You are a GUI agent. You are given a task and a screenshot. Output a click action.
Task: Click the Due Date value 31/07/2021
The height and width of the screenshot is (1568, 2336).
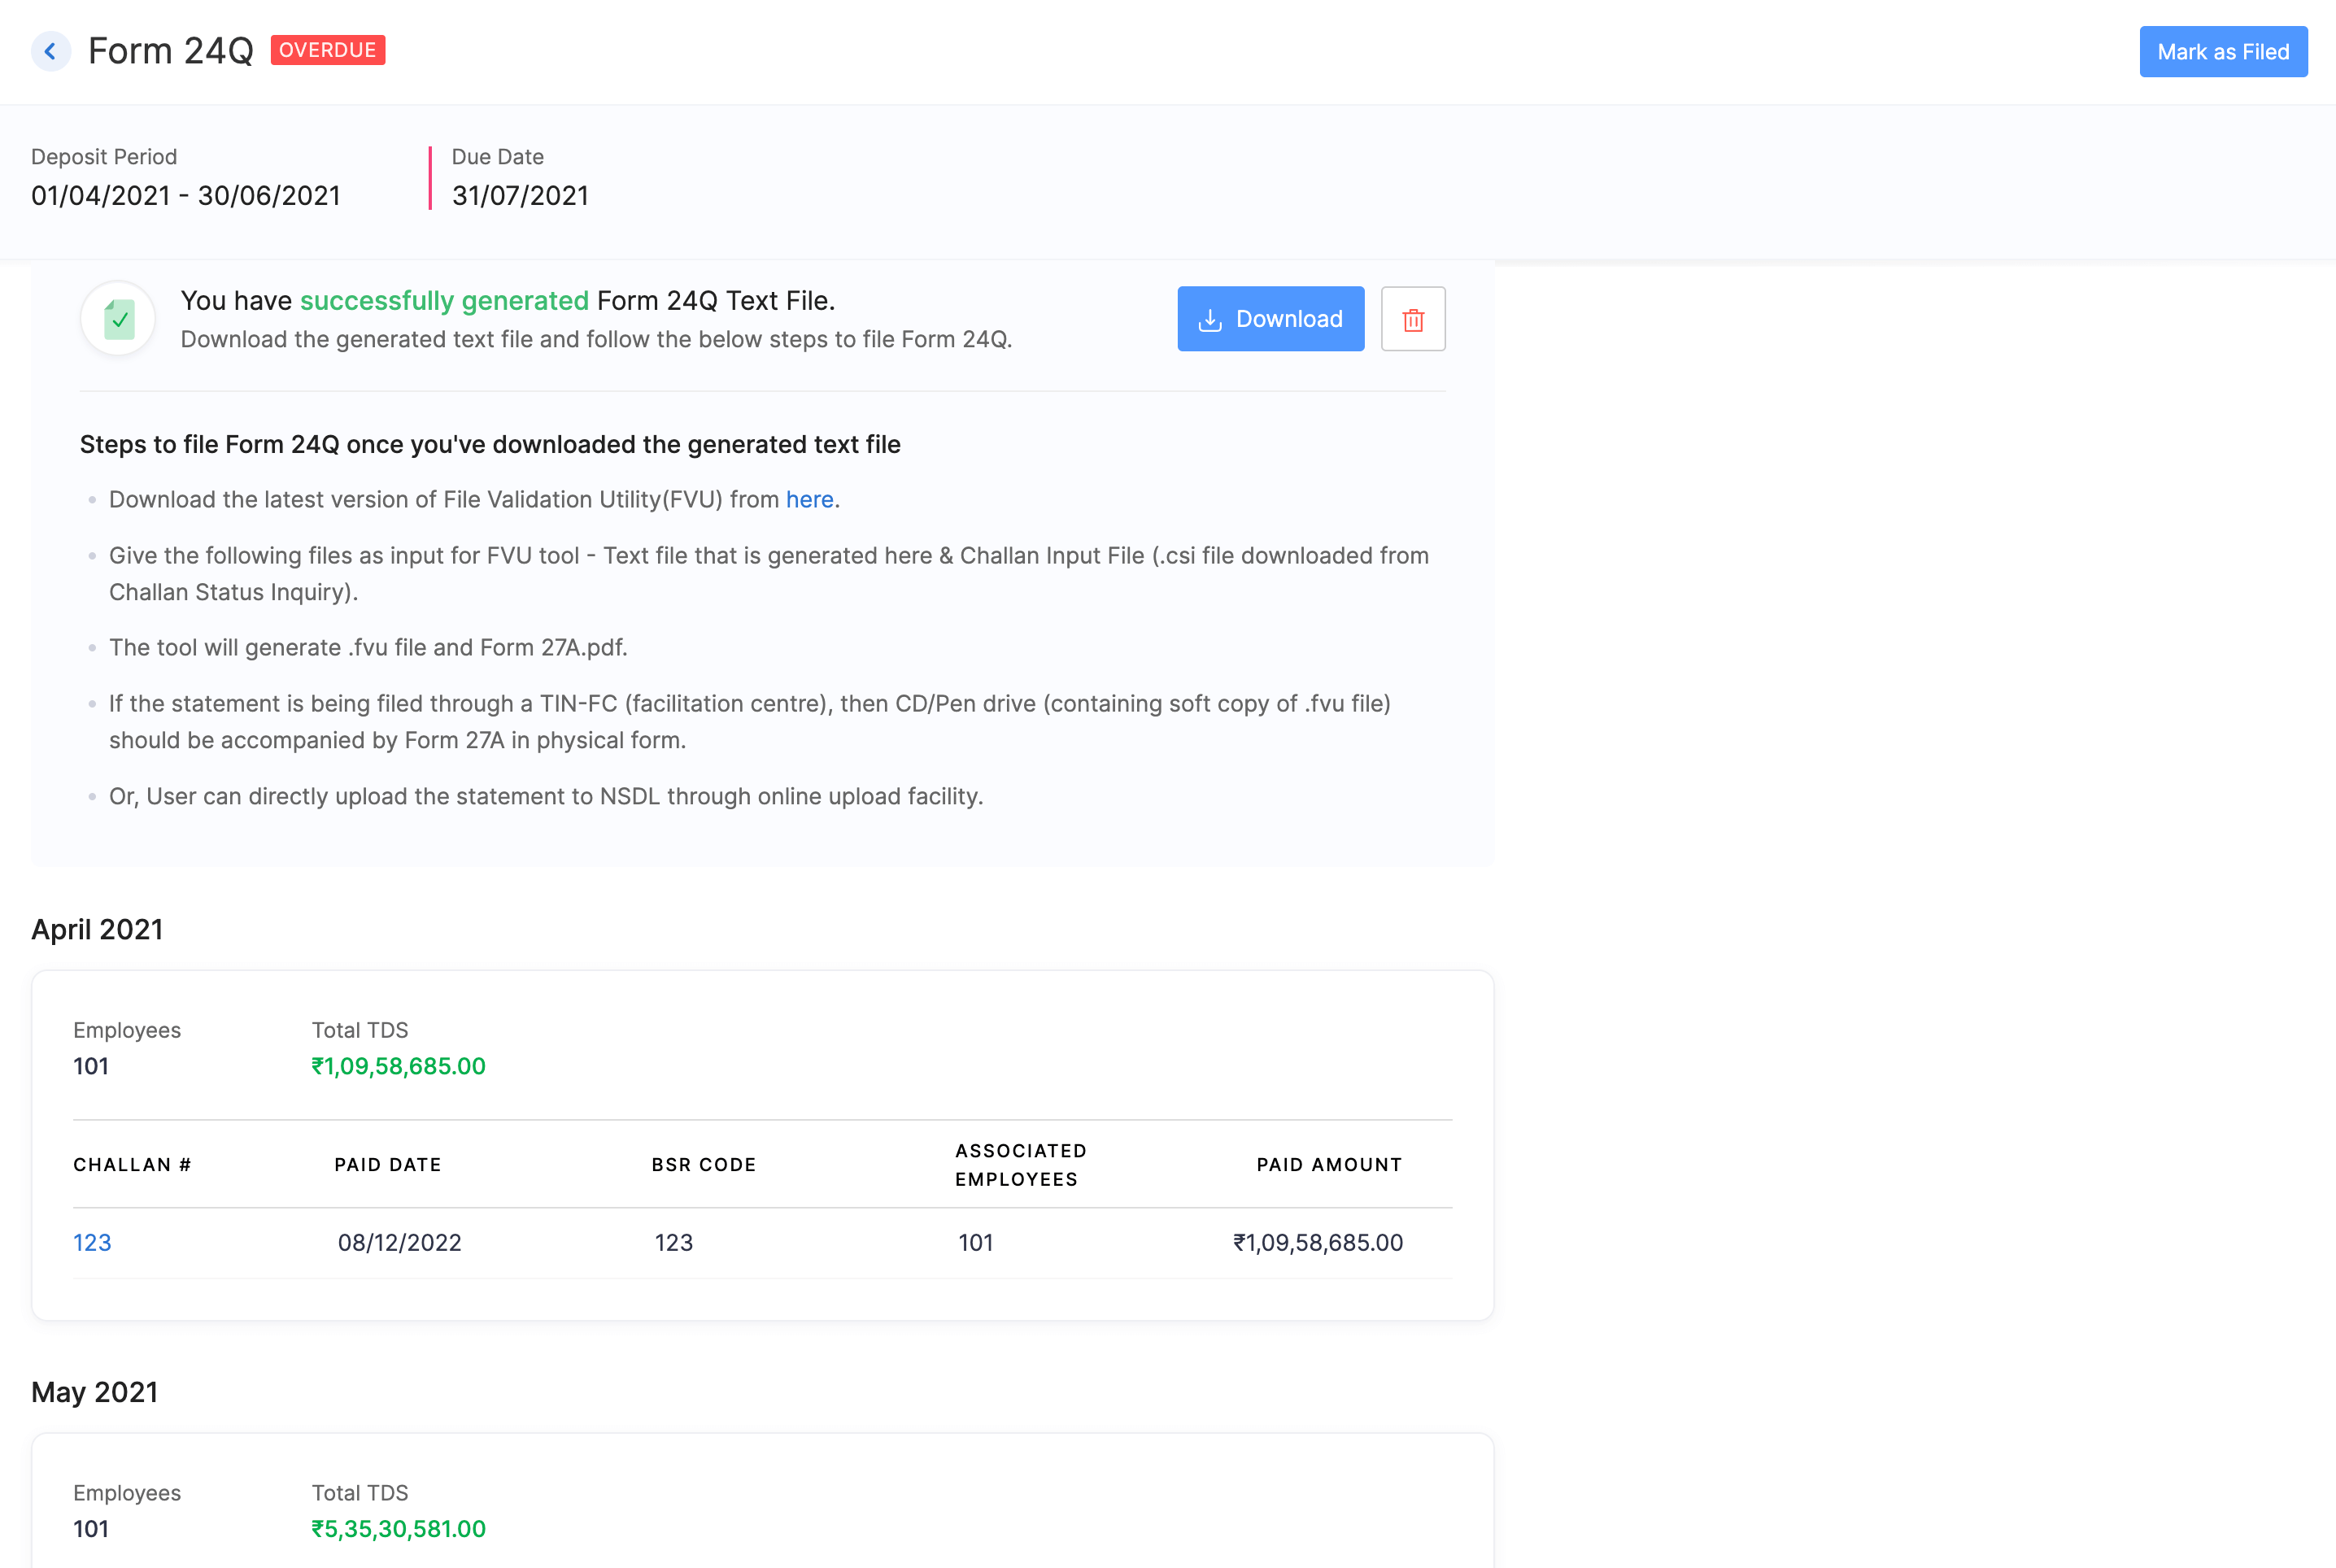(520, 195)
